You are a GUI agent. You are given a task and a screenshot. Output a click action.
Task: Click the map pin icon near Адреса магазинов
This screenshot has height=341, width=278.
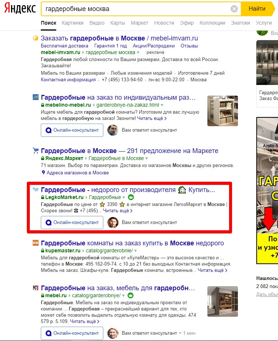coord(43,173)
